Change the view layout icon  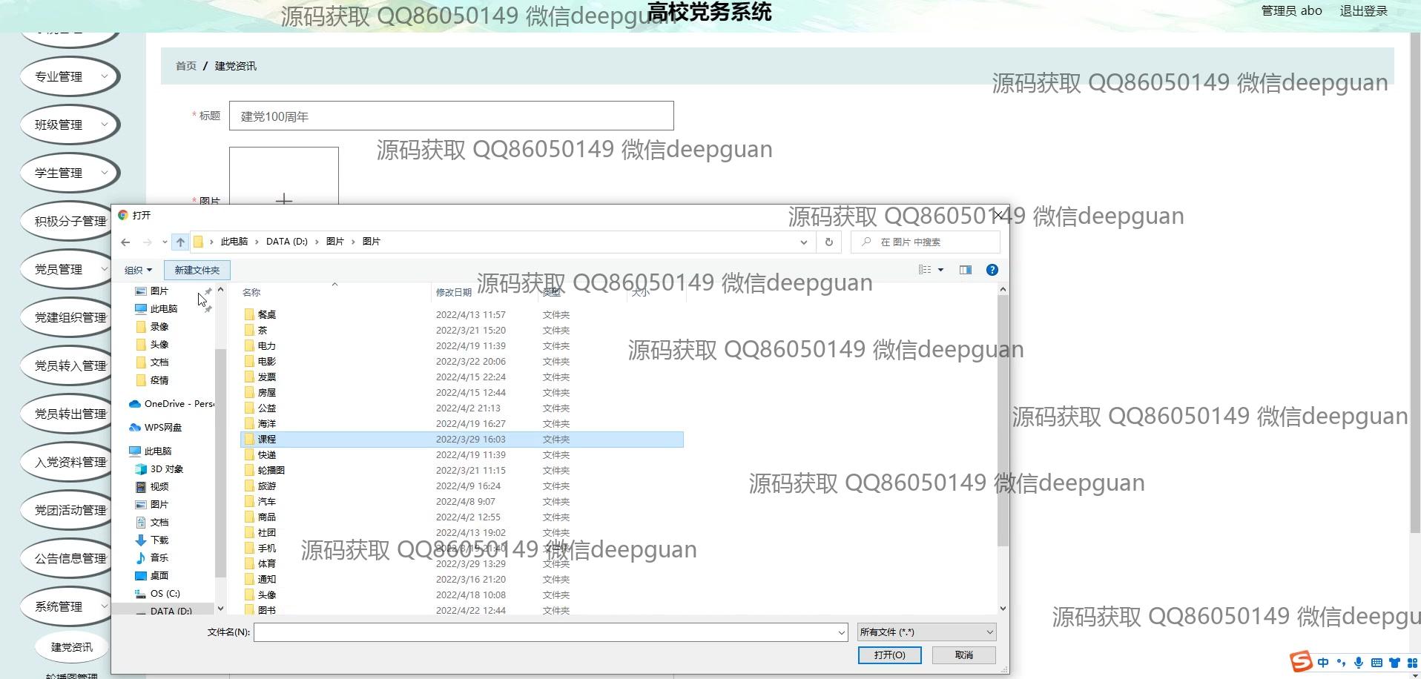[925, 270]
